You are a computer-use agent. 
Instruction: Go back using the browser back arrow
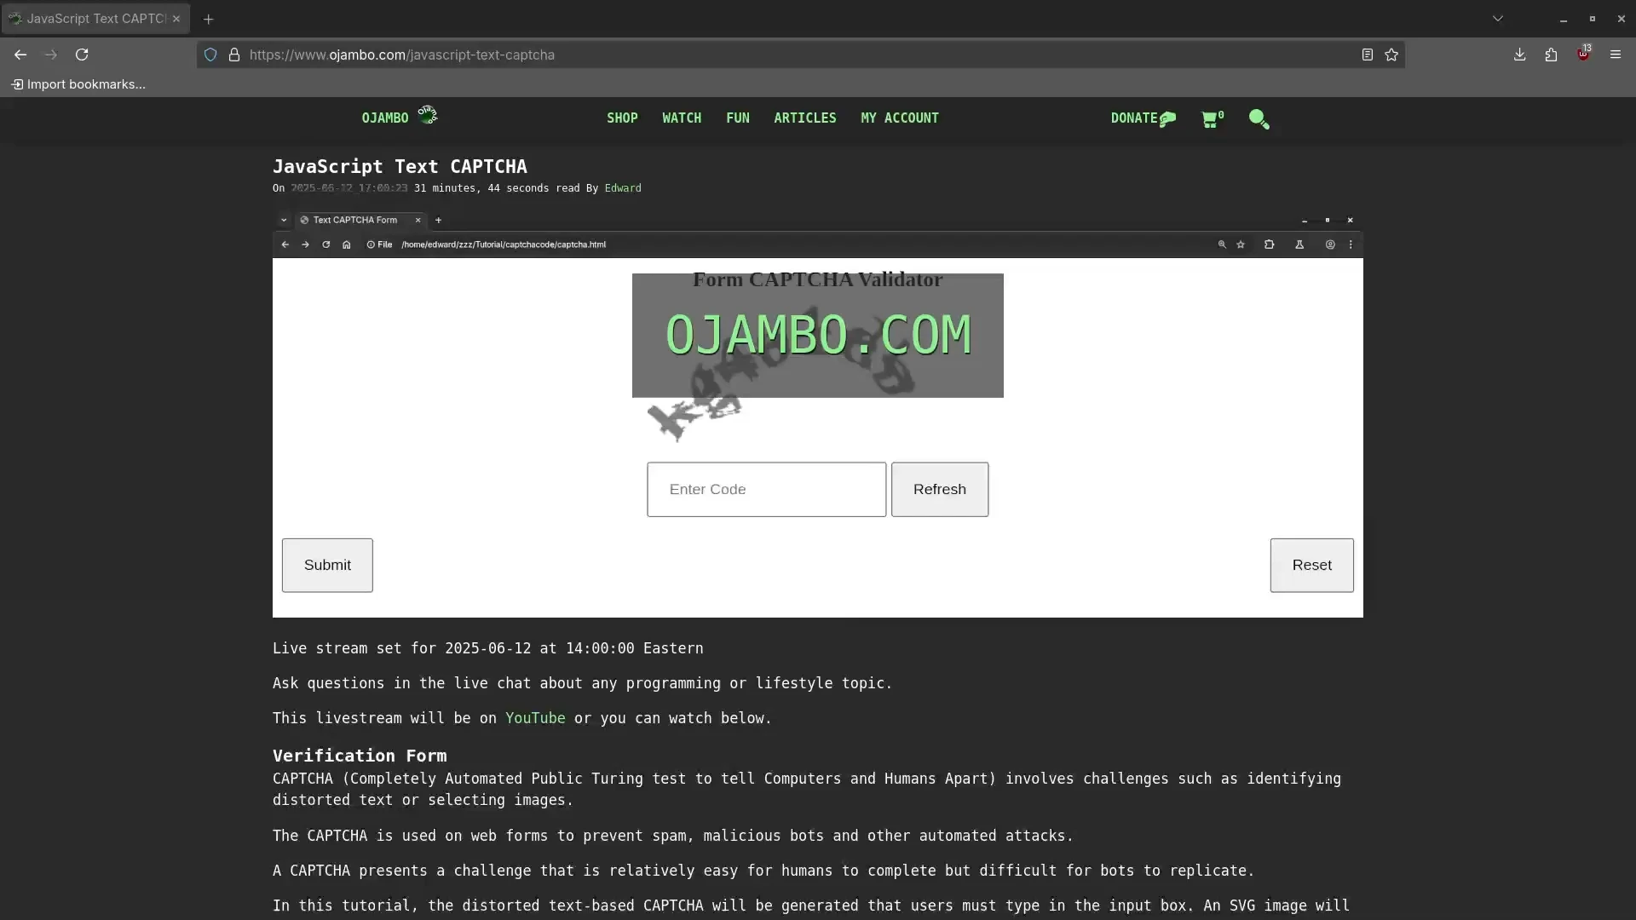[x=20, y=55]
